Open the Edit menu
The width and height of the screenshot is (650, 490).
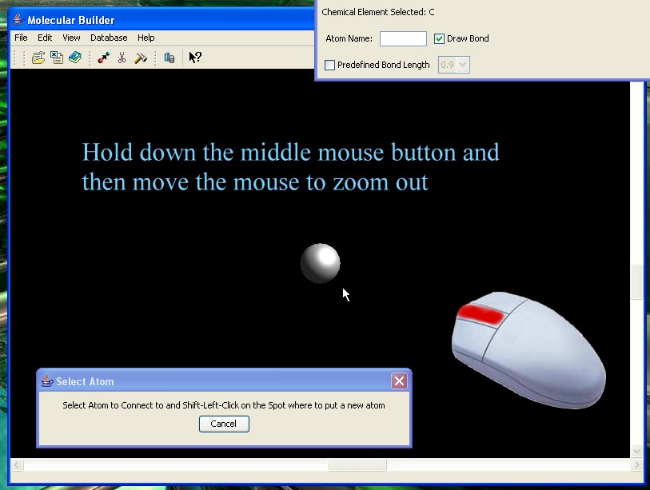coord(45,38)
